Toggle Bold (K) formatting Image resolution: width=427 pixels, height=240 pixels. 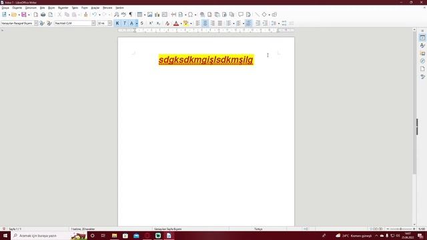tap(117, 23)
